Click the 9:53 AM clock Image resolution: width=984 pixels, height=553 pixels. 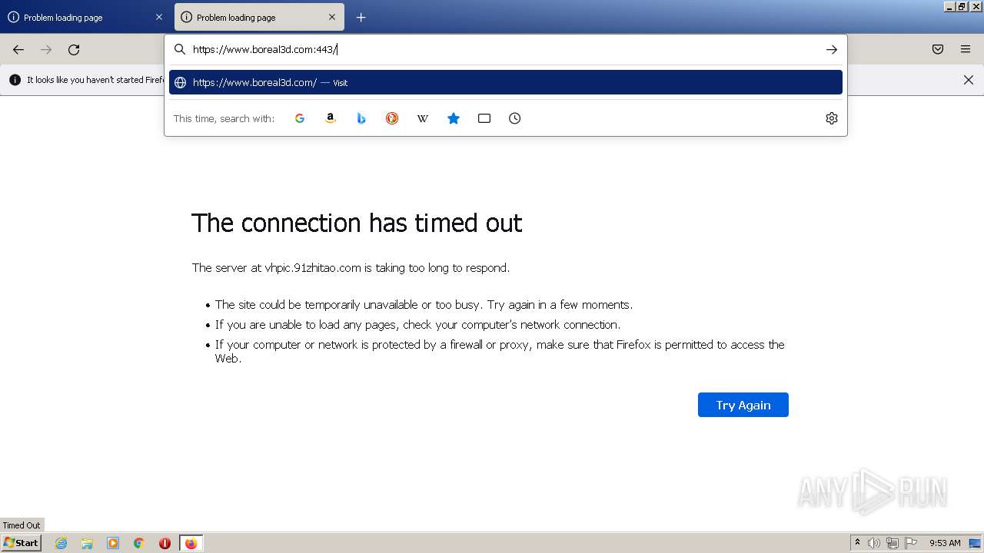tap(945, 543)
